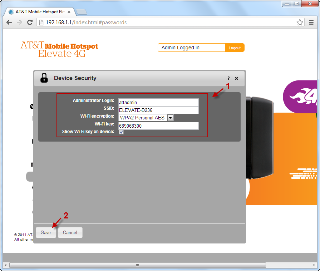Click the Administrator Login field

[x=158, y=102]
